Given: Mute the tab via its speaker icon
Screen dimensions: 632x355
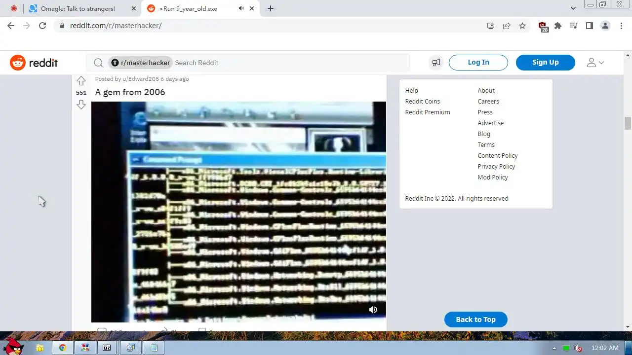Looking at the screenshot, I should tap(241, 8).
